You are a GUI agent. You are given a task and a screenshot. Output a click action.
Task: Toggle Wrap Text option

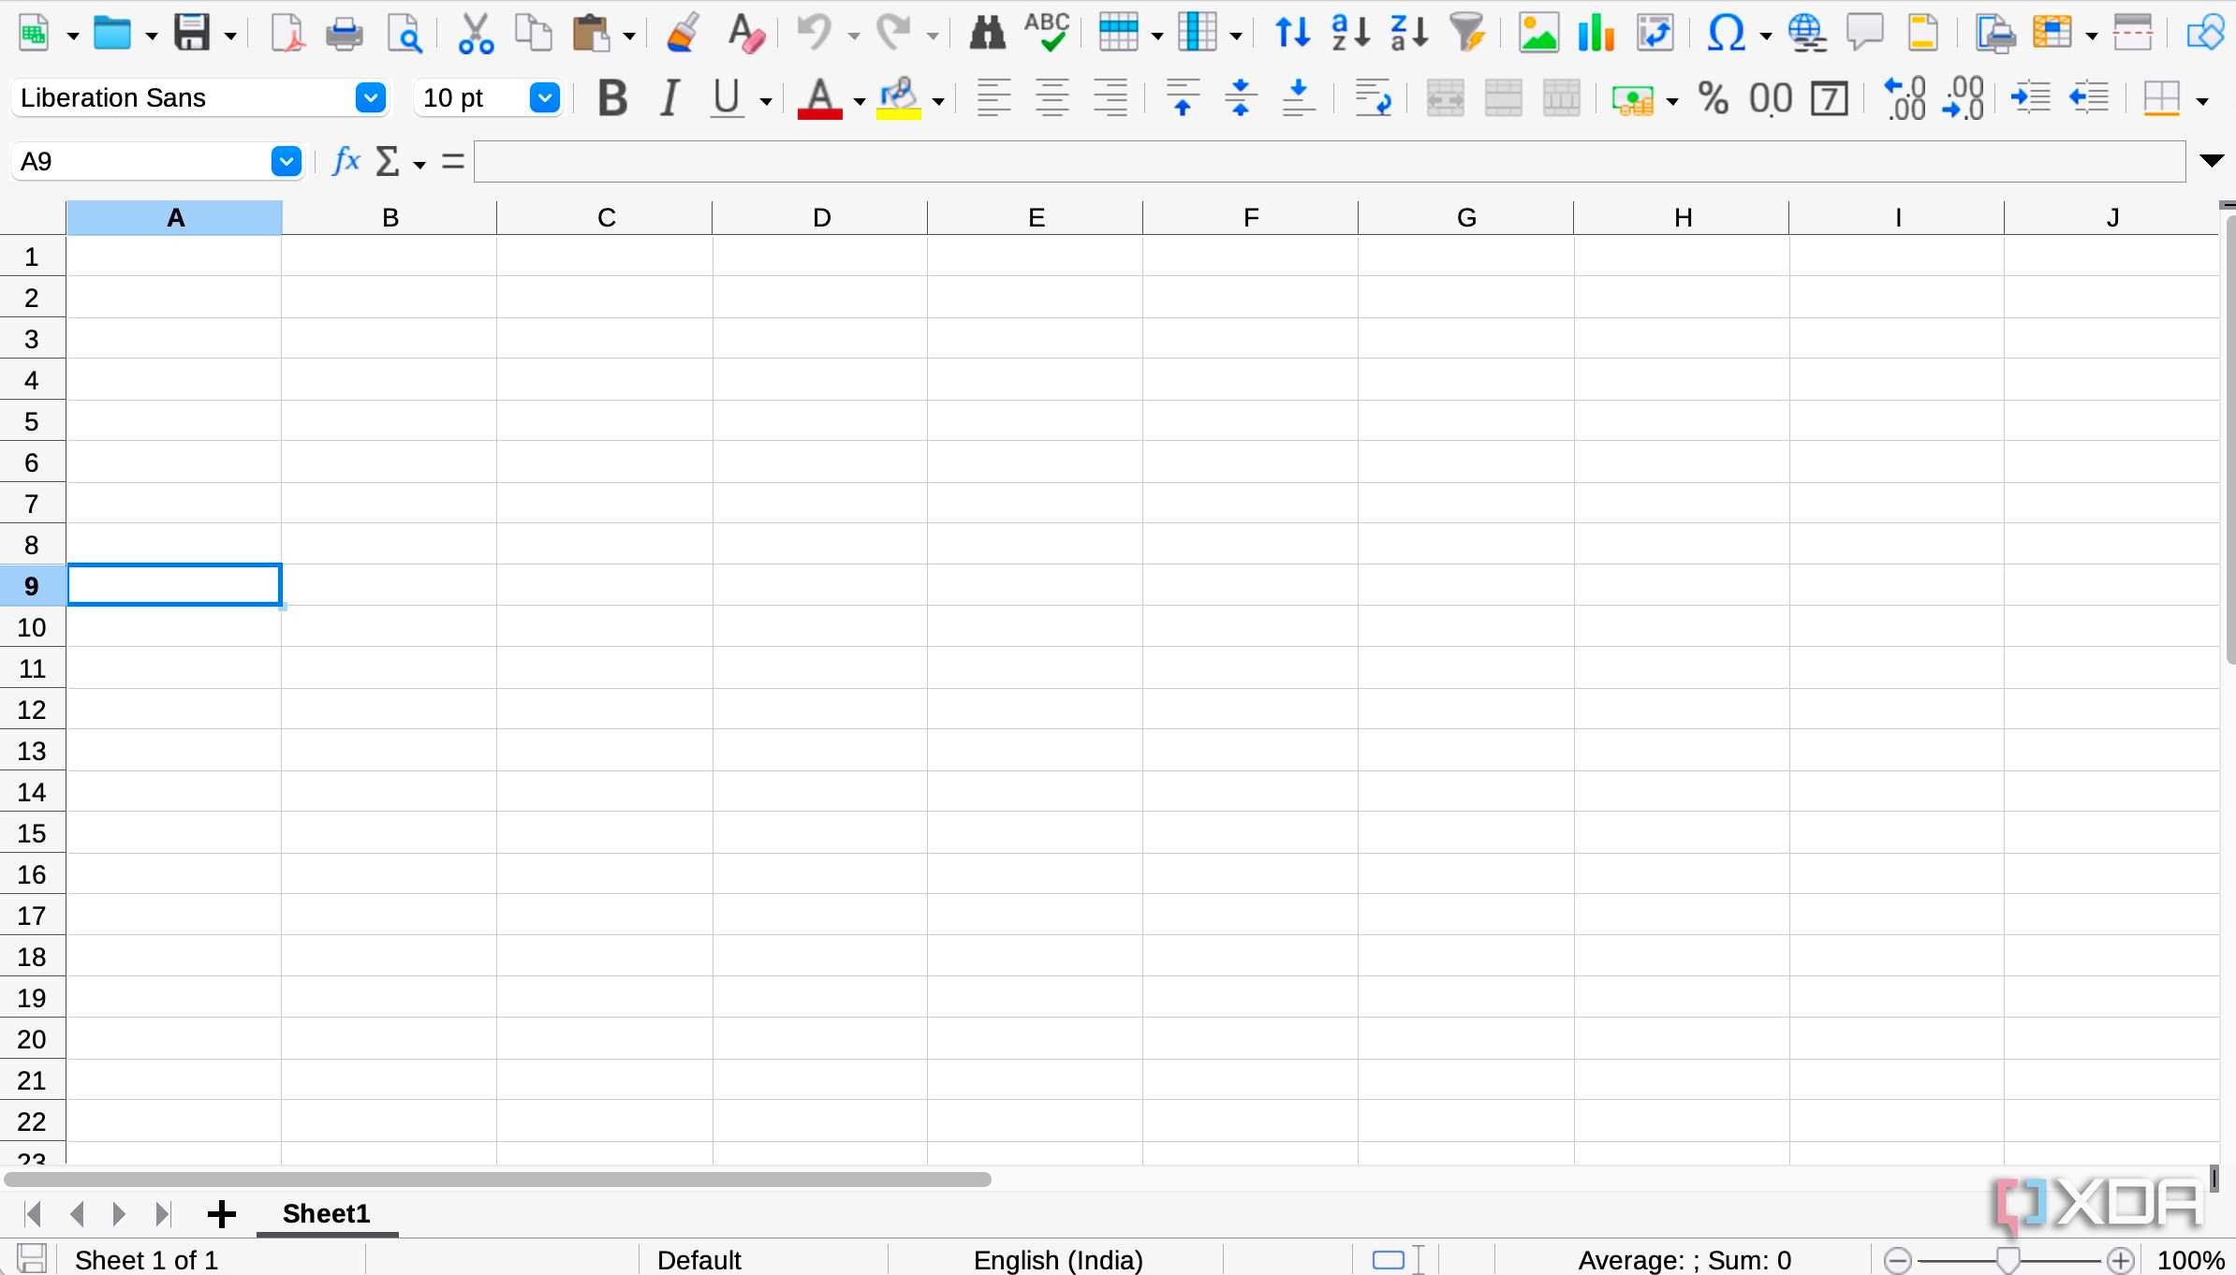pos(1374,98)
